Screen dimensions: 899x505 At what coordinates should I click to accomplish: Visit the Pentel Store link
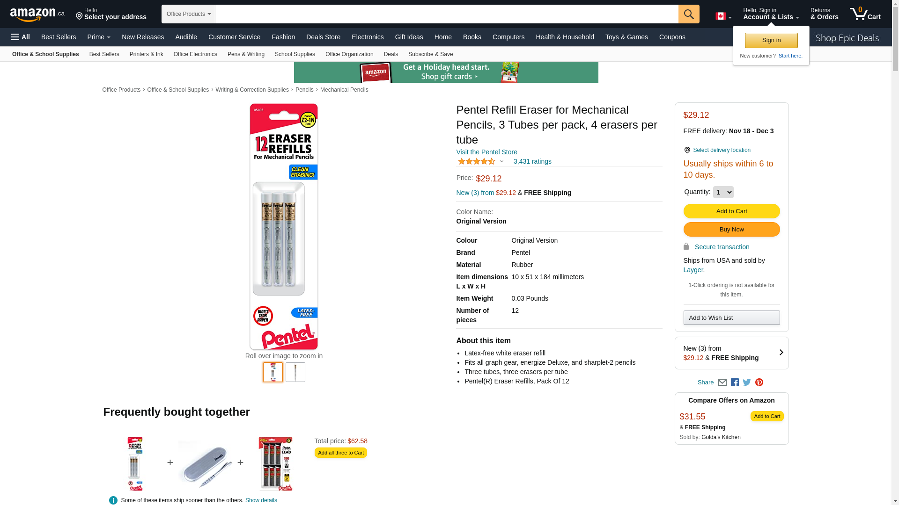click(x=486, y=152)
